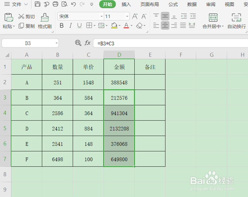Switch to the 数据 tab
The width and height of the screenshot is (248, 197).
(x=192, y=4)
